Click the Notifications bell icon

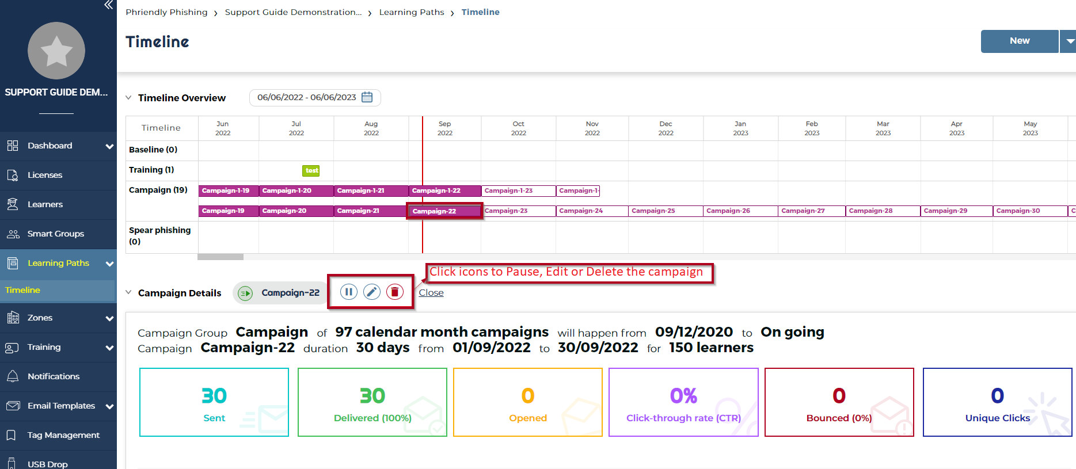13,376
